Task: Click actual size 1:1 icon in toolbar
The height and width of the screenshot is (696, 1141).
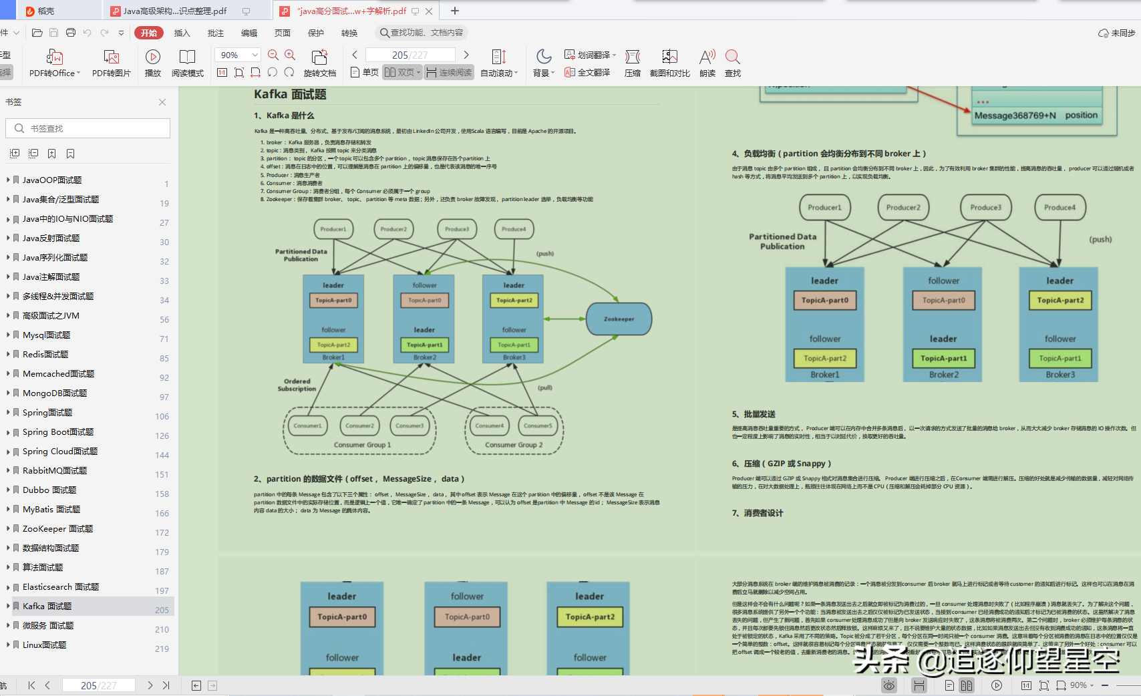Action: pyautogui.click(x=222, y=72)
